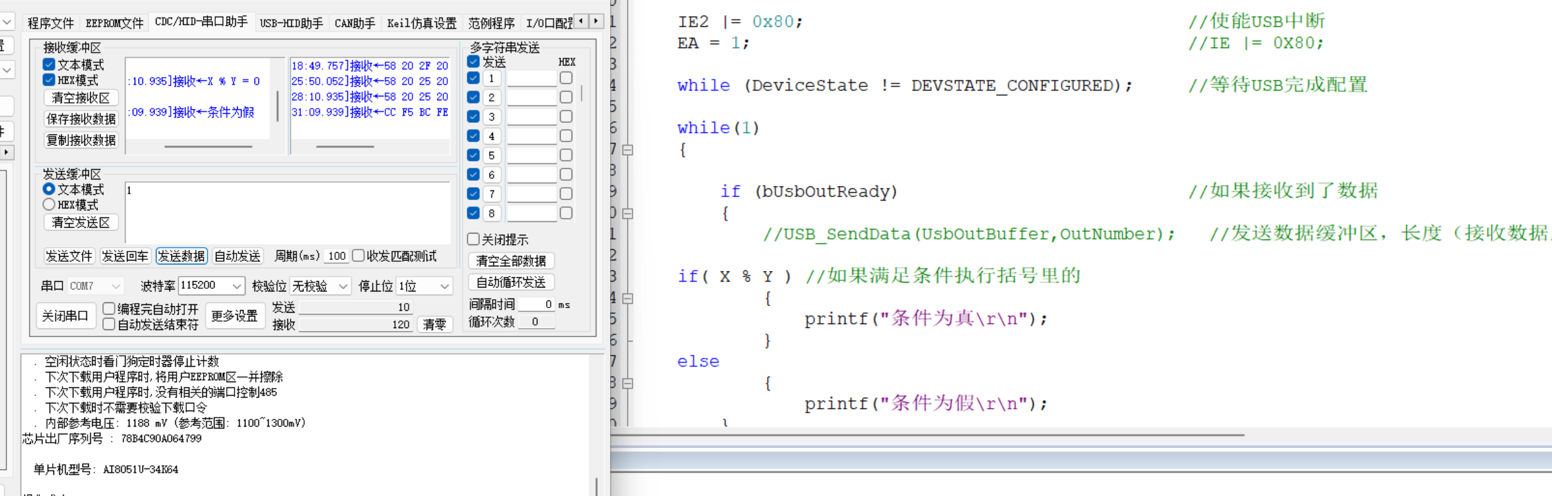
Task: Click 清空发送区 button
Action: [81, 223]
